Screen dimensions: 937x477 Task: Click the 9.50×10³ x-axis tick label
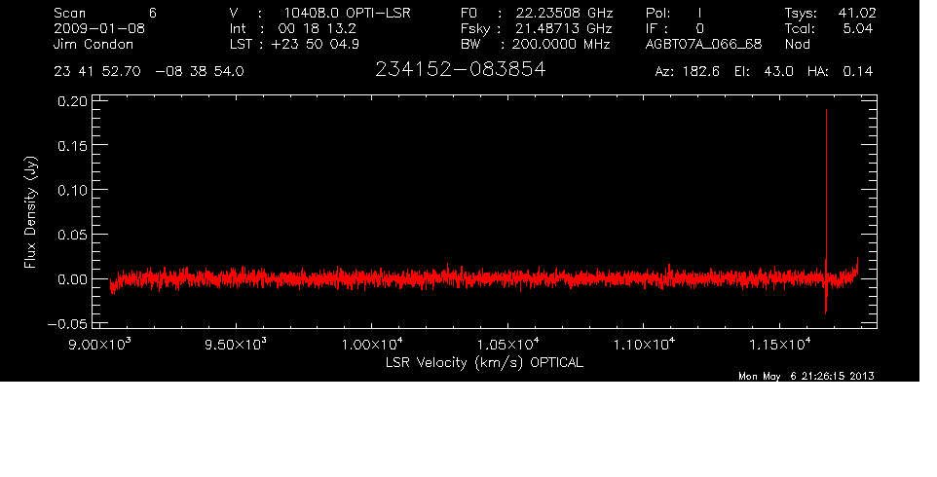(x=236, y=345)
